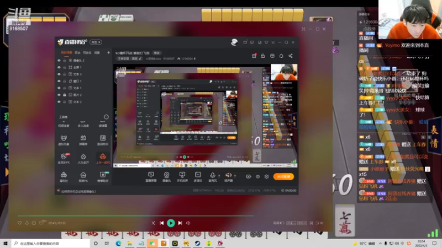Open the 标准 quality dropdown in music player
This screenshot has height=248, width=442.
(291, 223)
